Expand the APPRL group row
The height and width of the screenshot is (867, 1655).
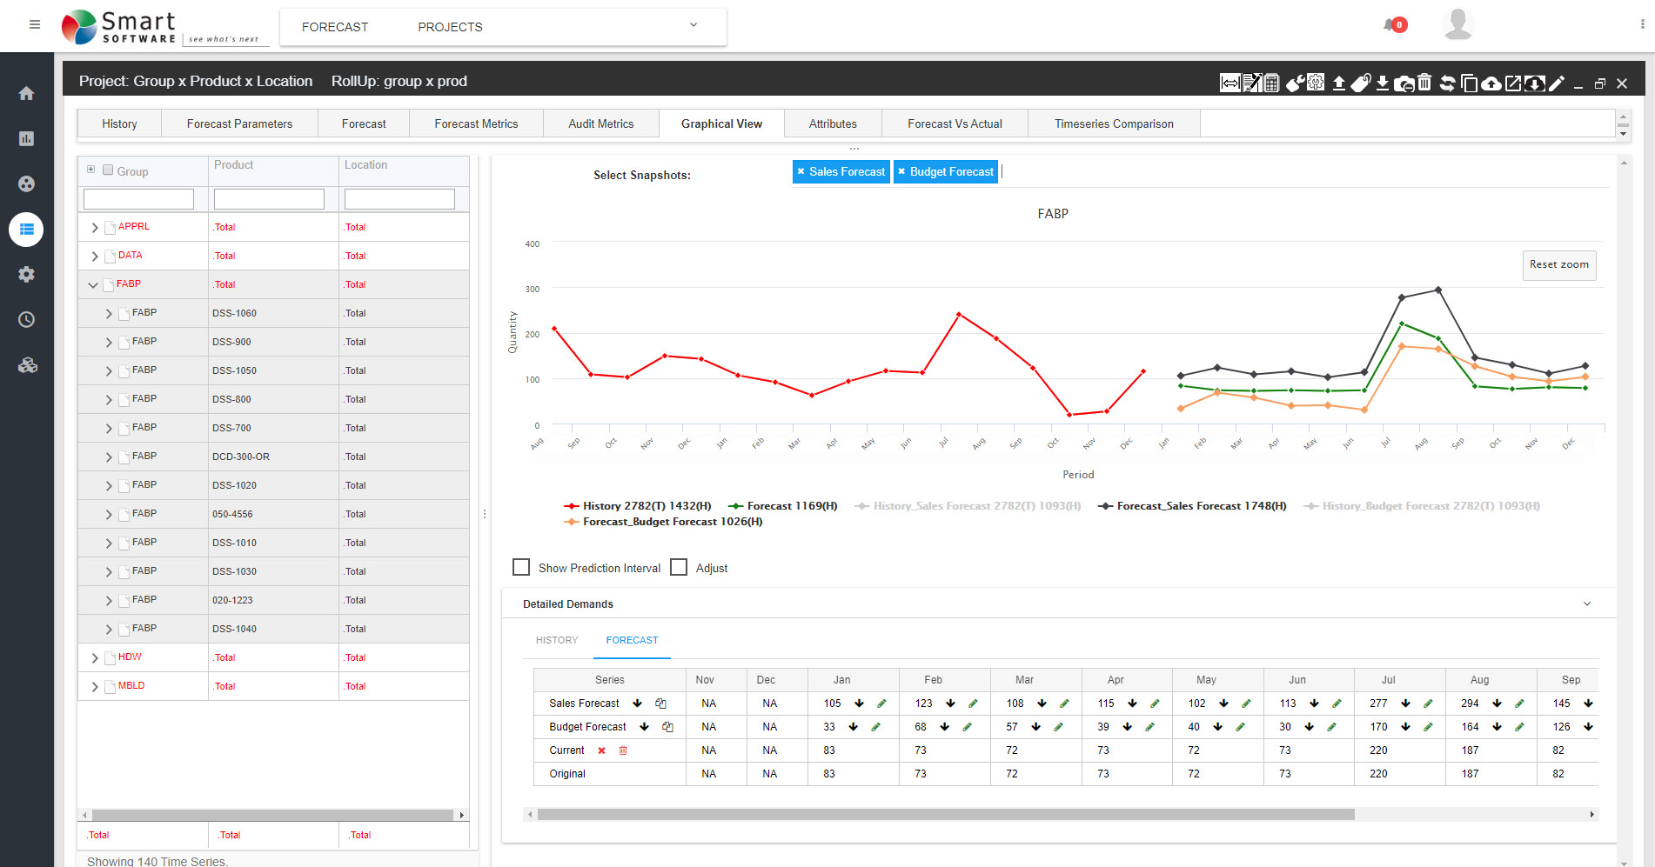(x=95, y=228)
